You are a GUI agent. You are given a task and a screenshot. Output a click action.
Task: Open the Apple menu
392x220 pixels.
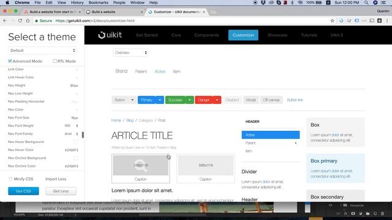tap(7, 2)
